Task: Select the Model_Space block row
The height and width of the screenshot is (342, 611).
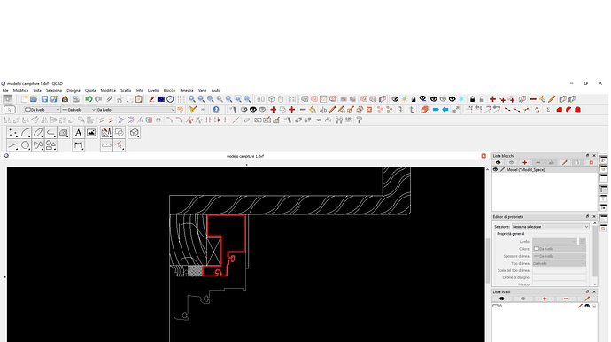Action: 545,170
